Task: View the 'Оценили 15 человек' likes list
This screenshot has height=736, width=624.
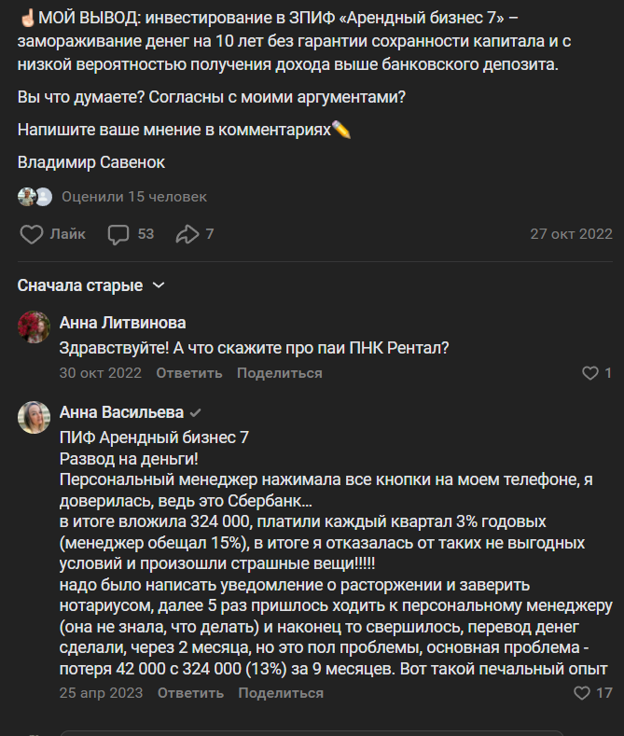Action: [x=134, y=197]
